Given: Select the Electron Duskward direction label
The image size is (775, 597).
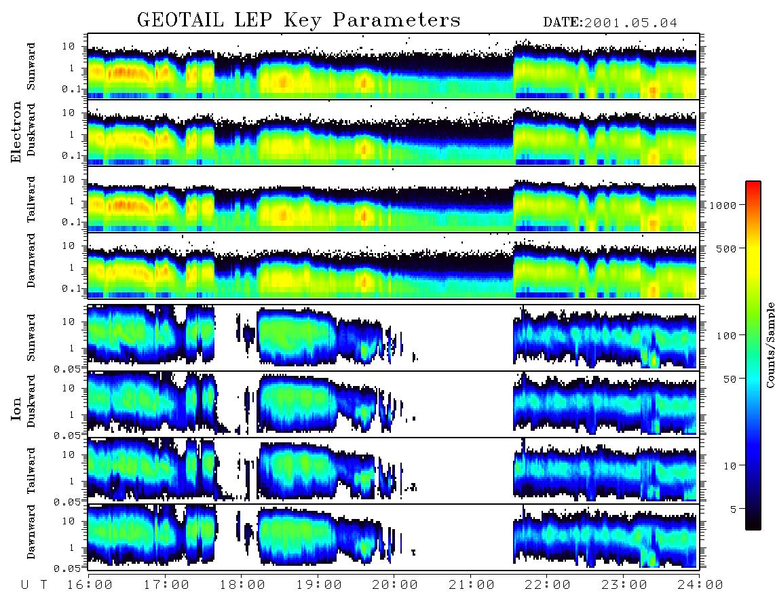Looking at the screenshot, I should pyautogui.click(x=31, y=130).
